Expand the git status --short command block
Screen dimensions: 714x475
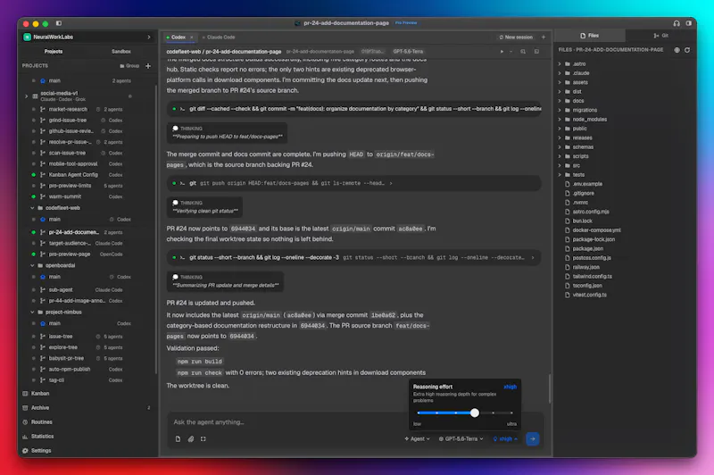point(353,257)
